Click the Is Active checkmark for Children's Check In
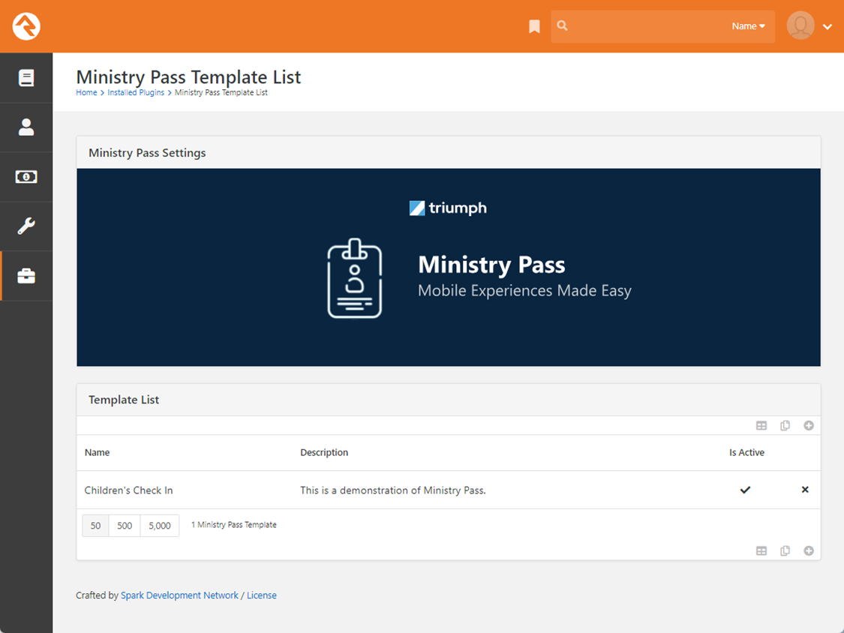The image size is (844, 633). point(745,490)
